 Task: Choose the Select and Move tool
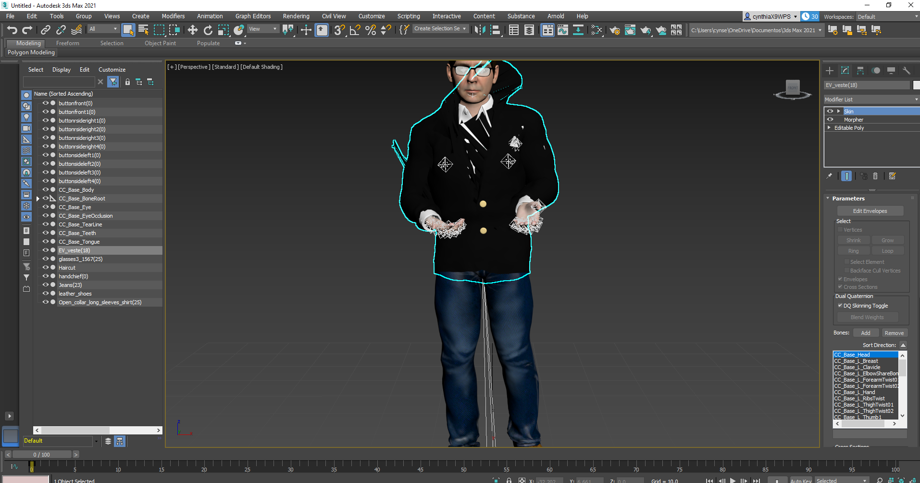click(x=193, y=30)
